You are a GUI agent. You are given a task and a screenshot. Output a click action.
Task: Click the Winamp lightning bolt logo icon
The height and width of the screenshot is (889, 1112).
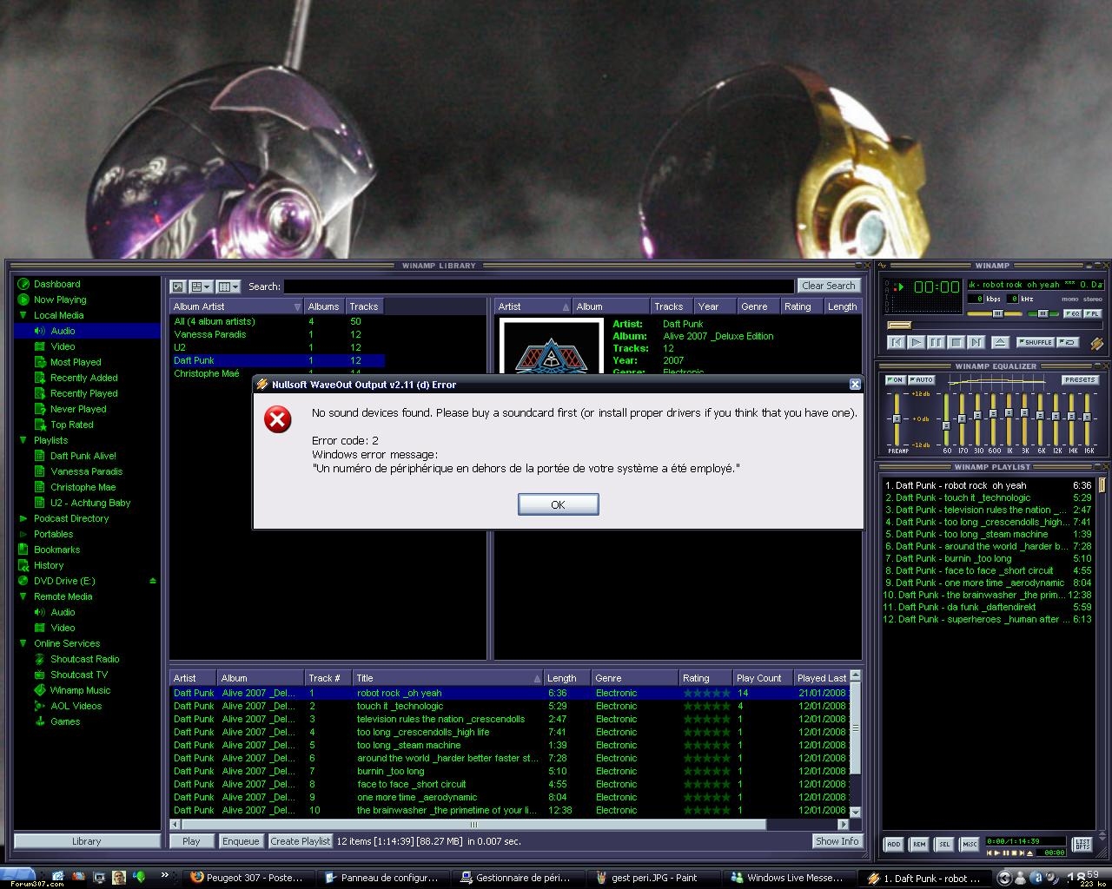(x=1097, y=344)
